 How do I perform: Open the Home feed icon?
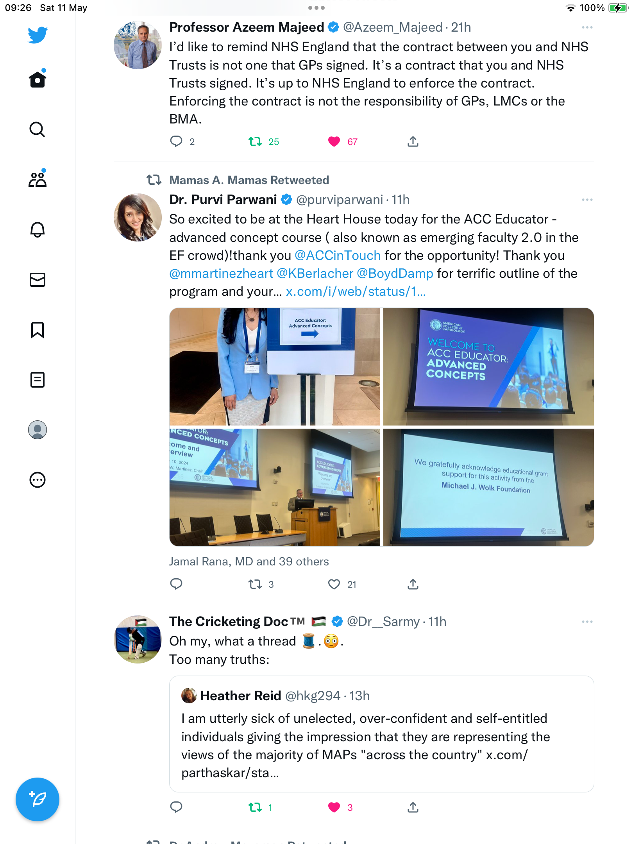[38, 79]
